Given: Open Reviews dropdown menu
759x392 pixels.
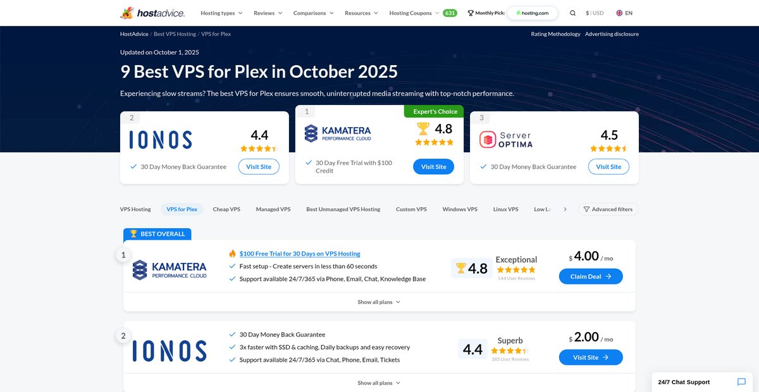Looking at the screenshot, I should tap(268, 13).
